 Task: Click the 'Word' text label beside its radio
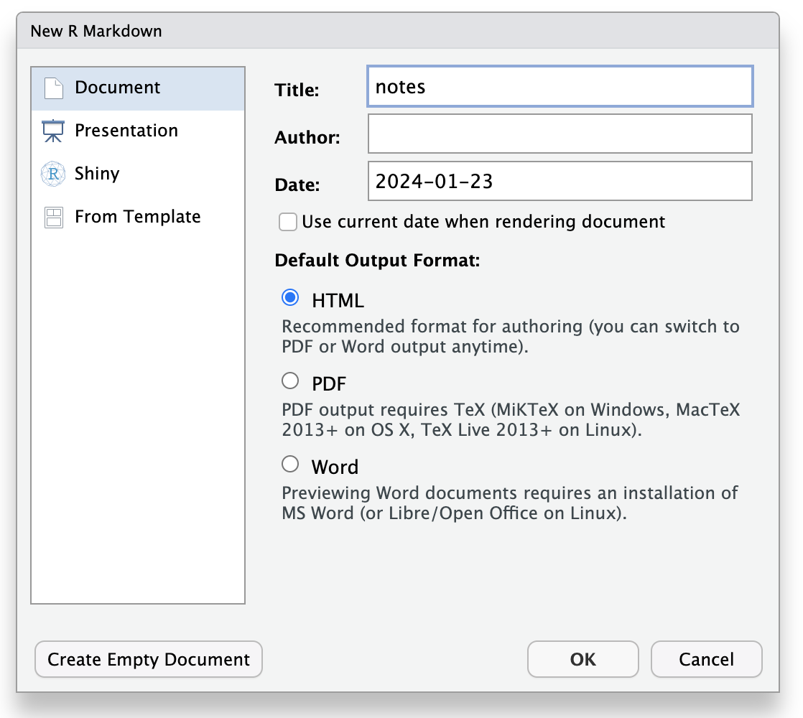point(335,467)
